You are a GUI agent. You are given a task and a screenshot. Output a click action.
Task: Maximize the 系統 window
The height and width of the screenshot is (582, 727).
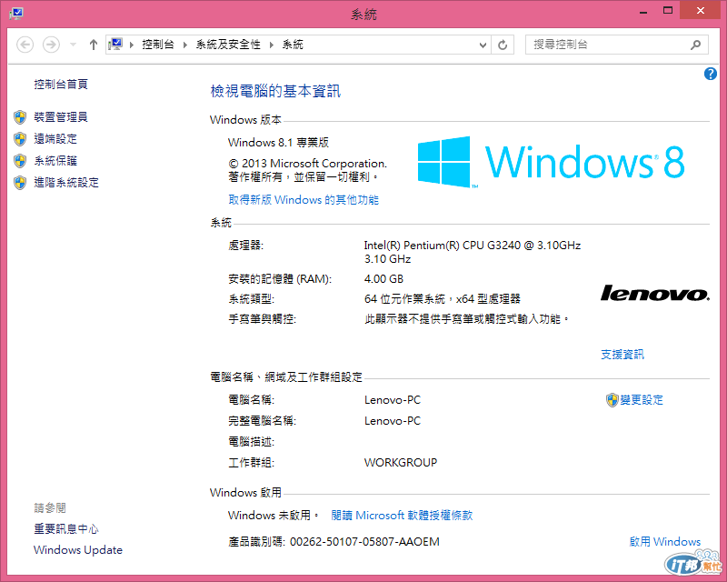(x=668, y=11)
